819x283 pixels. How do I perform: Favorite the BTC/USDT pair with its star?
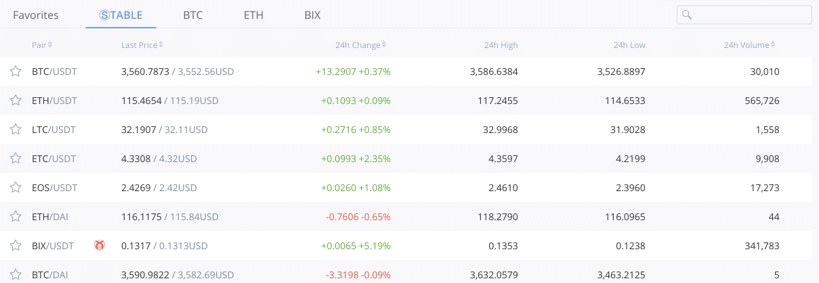(x=15, y=72)
